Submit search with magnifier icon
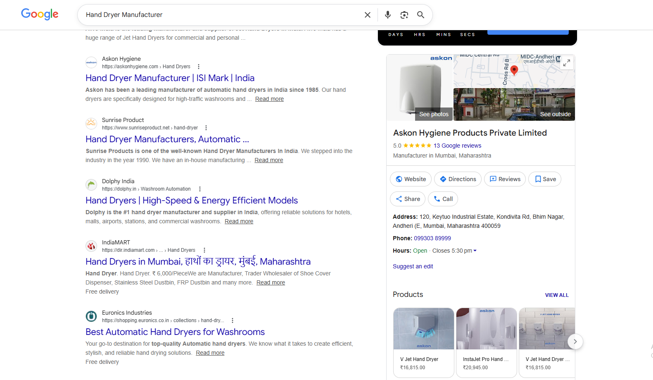This screenshot has height=380, width=653. [x=420, y=15]
